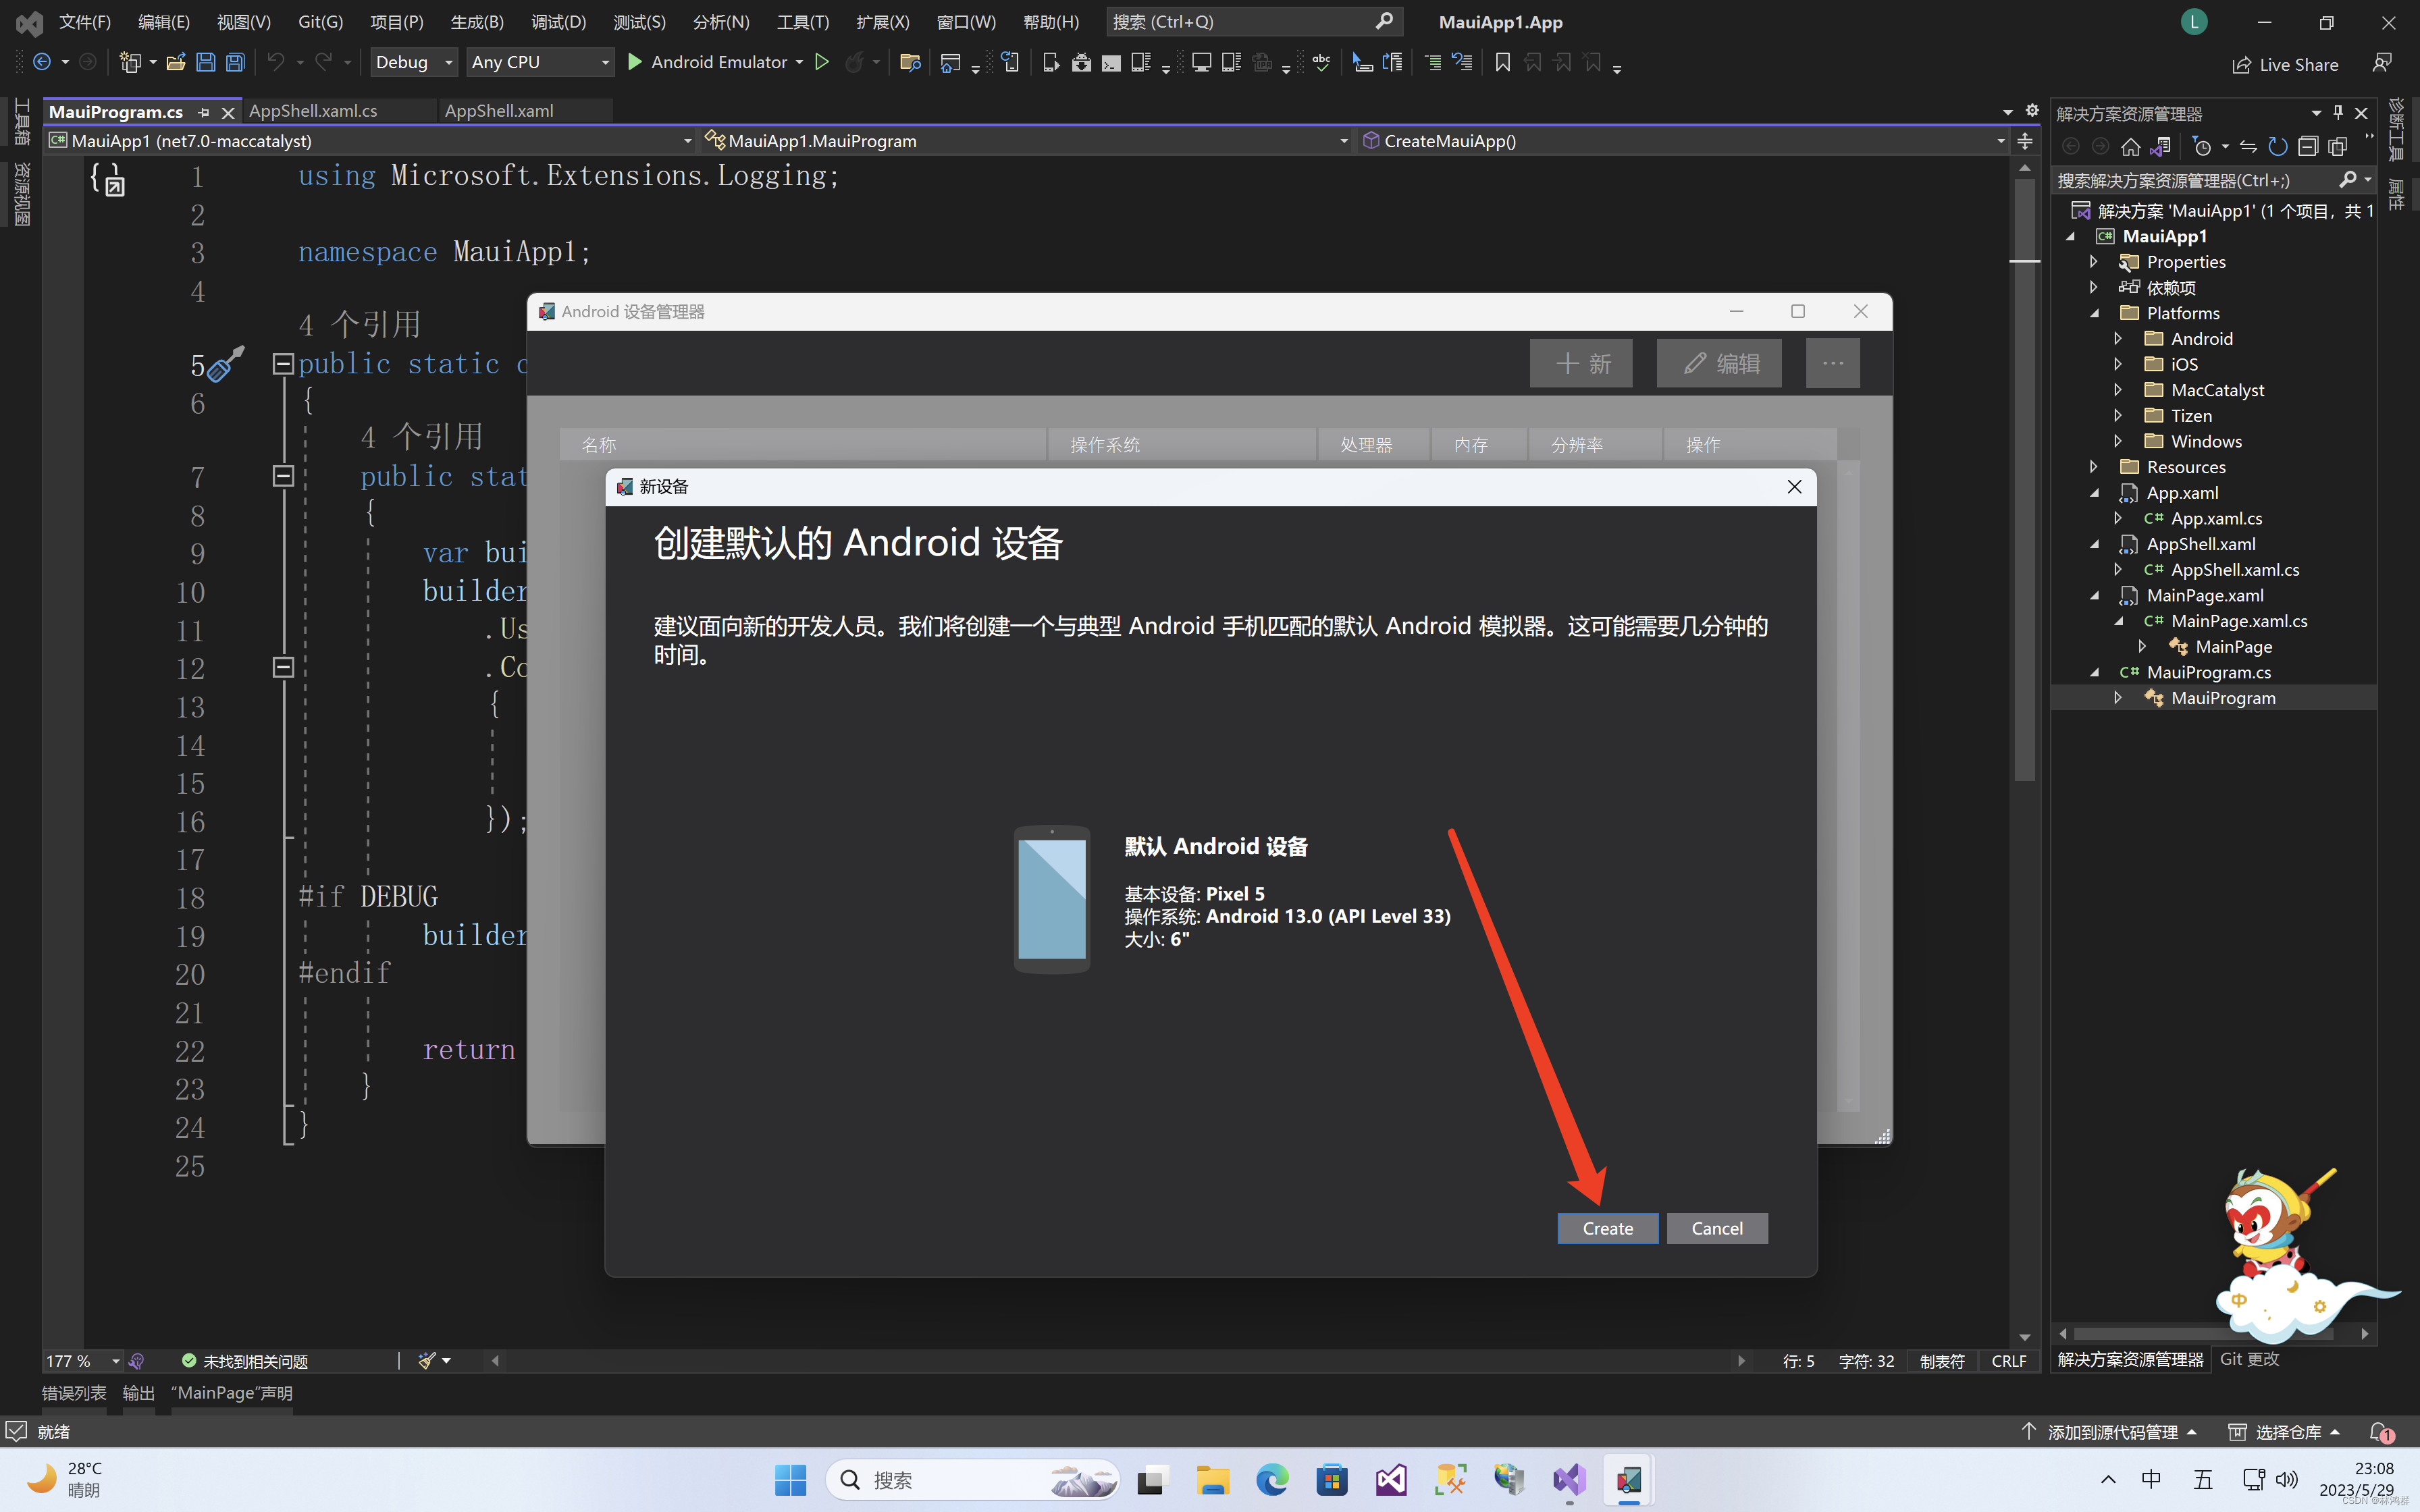Expand the Resources folder in tree
Screen dimensions: 2420x1512
point(2094,467)
